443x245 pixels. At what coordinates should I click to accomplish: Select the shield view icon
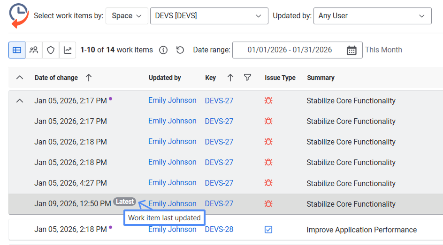point(51,50)
